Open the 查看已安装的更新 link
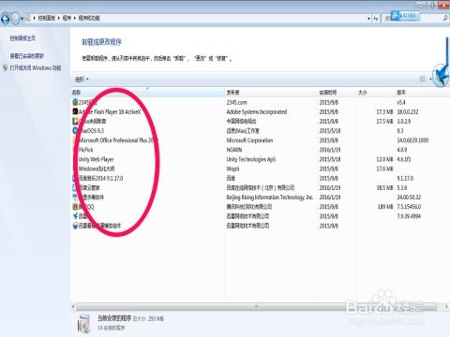The image size is (450, 337). tap(27, 56)
